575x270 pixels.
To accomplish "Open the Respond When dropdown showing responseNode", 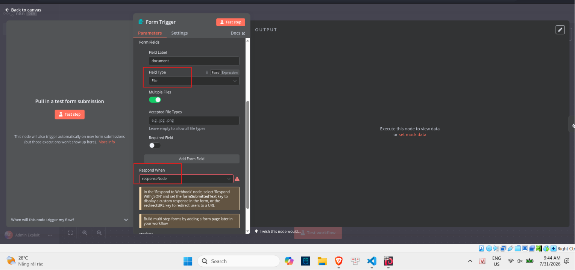I will click(186, 179).
